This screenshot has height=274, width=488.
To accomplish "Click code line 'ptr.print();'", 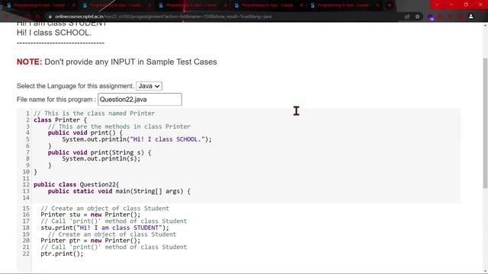I will [62, 253].
